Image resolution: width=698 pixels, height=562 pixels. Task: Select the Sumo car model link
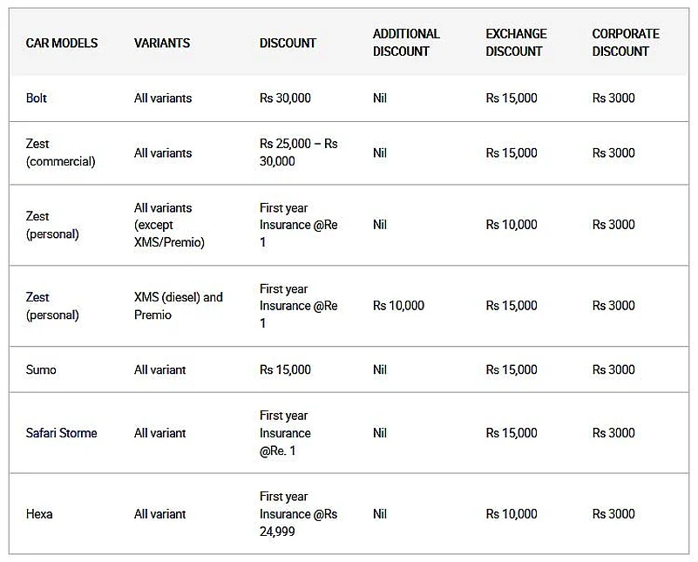41,369
